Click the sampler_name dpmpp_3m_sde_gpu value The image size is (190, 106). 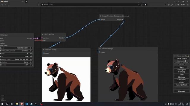(x=21, y=59)
